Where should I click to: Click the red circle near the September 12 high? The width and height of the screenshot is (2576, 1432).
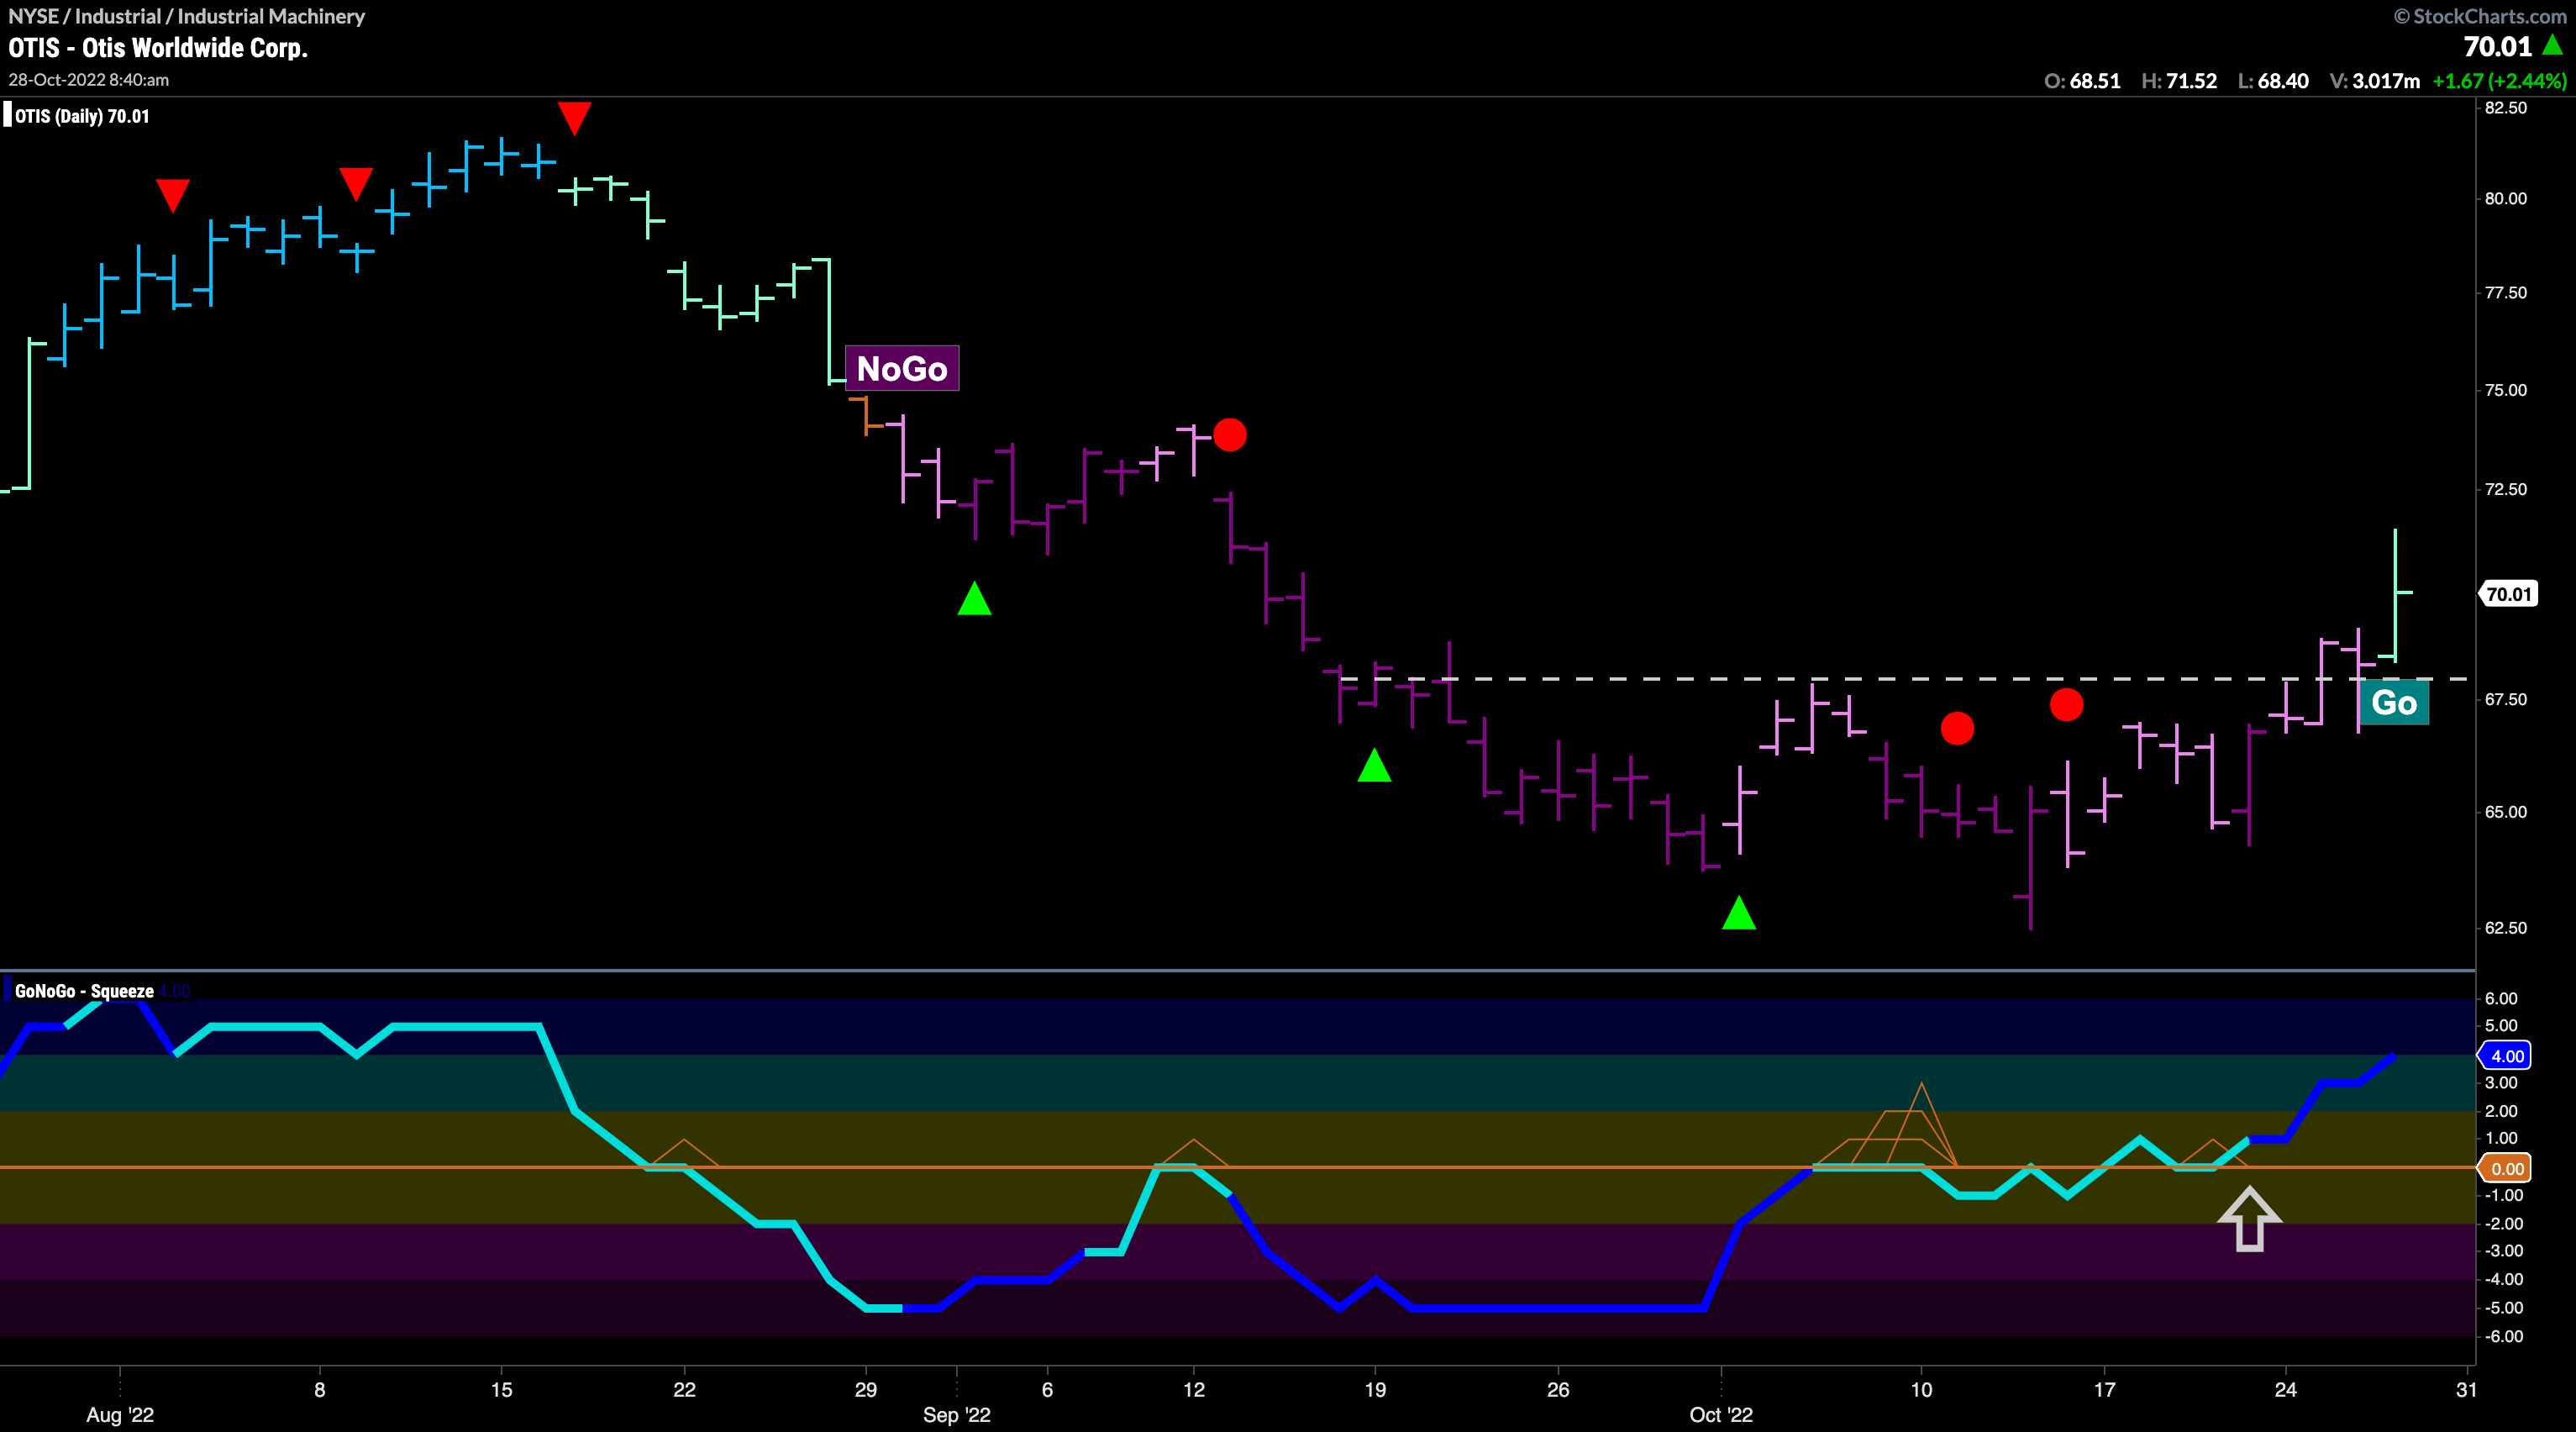1229,435
